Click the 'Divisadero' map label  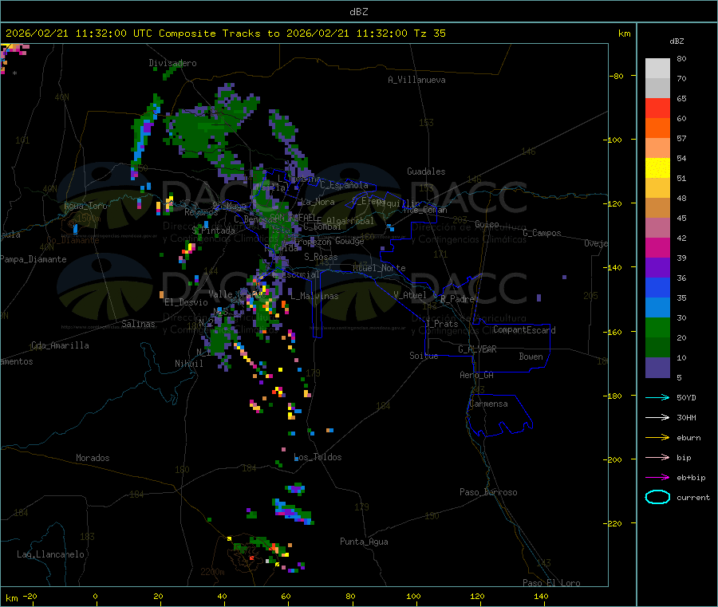click(x=172, y=63)
